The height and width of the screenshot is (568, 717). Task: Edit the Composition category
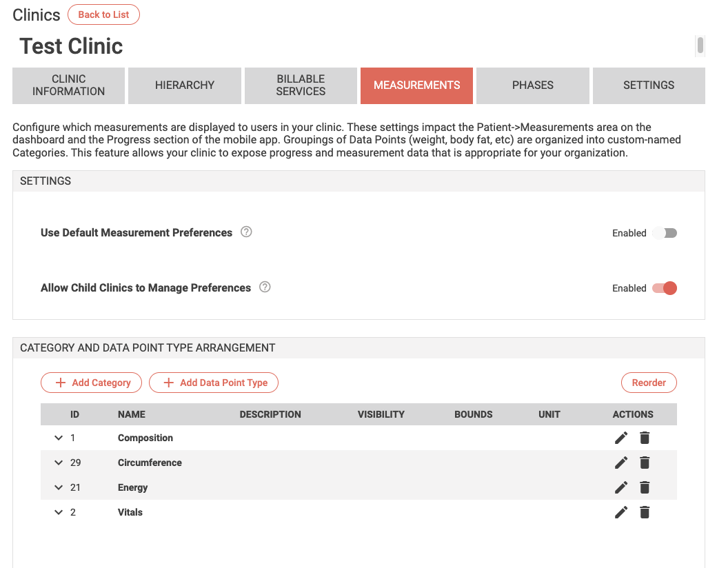(x=621, y=438)
